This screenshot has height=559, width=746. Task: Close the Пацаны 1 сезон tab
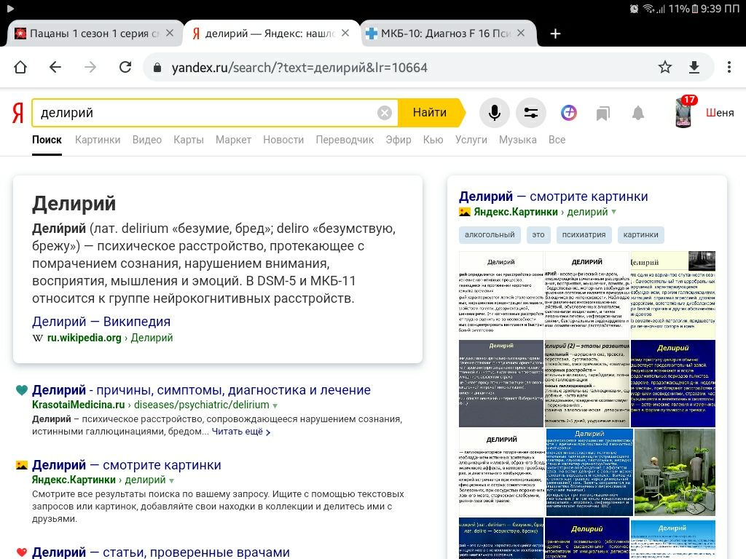(169, 33)
